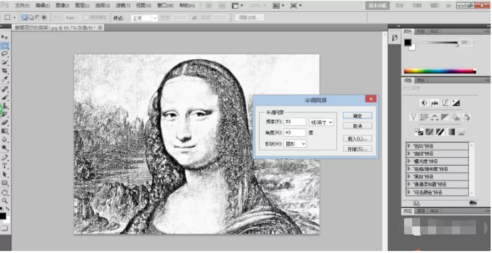Viewport: 492px width, 253px height.
Task: Click the 确定 OK button
Action: click(x=358, y=116)
